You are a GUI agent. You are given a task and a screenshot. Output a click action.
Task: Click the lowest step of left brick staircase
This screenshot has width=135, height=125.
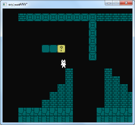pos(46,104)
